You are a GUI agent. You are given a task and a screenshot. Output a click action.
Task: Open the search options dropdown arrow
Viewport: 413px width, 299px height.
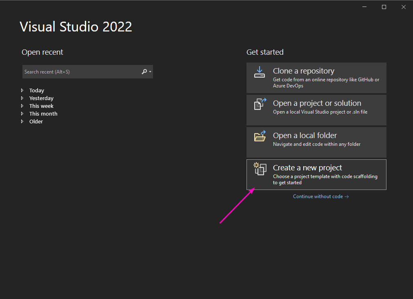[150, 72]
